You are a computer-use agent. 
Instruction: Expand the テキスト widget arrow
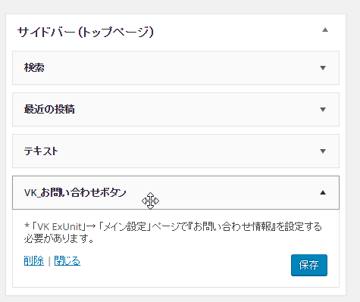(323, 151)
